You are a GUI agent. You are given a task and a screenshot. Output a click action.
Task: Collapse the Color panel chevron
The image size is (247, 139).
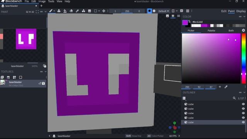[x=244, y=17]
